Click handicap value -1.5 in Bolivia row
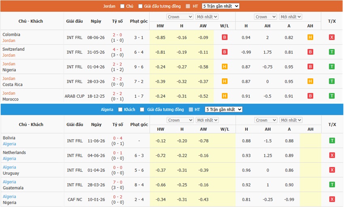This screenshot has width=344, height=207. pos(268,141)
